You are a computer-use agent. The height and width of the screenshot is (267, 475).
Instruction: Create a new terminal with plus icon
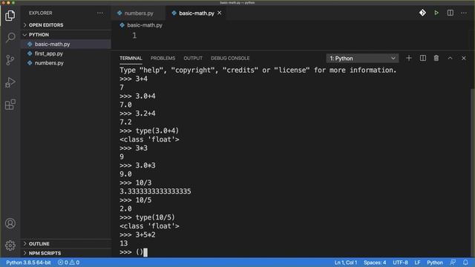[409, 58]
